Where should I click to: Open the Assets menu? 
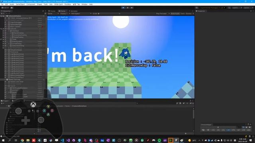pos(12,4)
